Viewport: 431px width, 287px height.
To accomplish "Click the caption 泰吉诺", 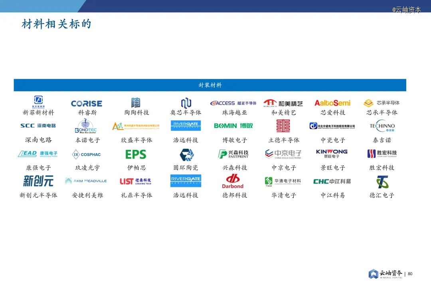I will coord(382,140).
